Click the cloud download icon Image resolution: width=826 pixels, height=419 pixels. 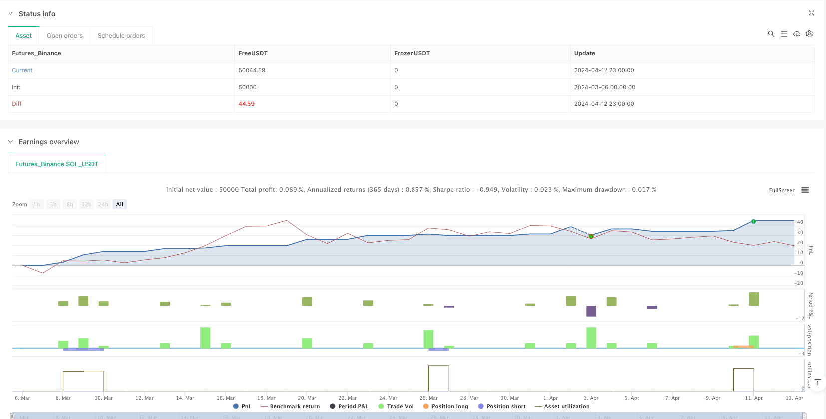[x=797, y=34]
